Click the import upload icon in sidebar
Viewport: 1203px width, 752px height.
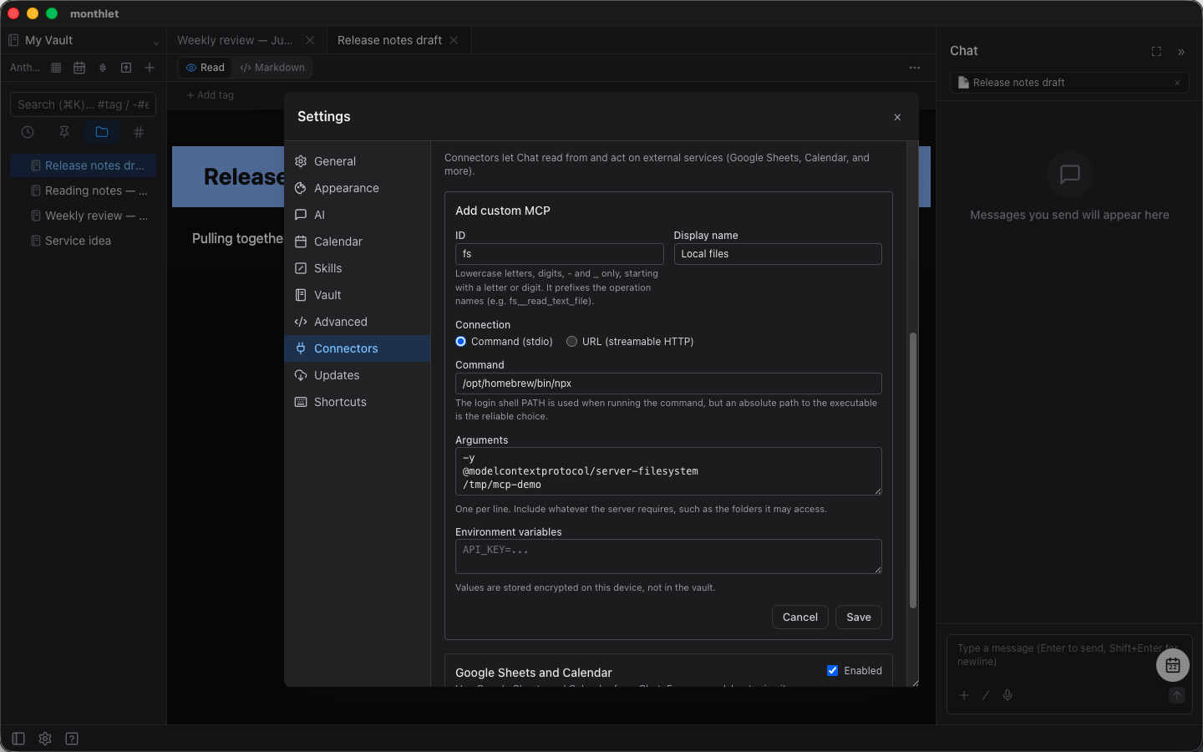tap(126, 68)
